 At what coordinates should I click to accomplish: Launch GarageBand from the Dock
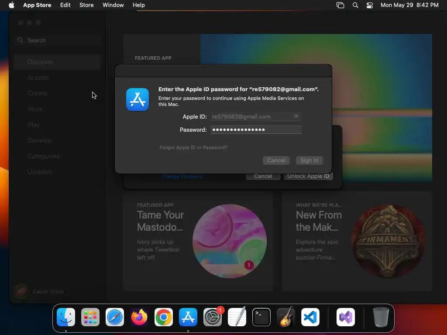tap(286, 317)
